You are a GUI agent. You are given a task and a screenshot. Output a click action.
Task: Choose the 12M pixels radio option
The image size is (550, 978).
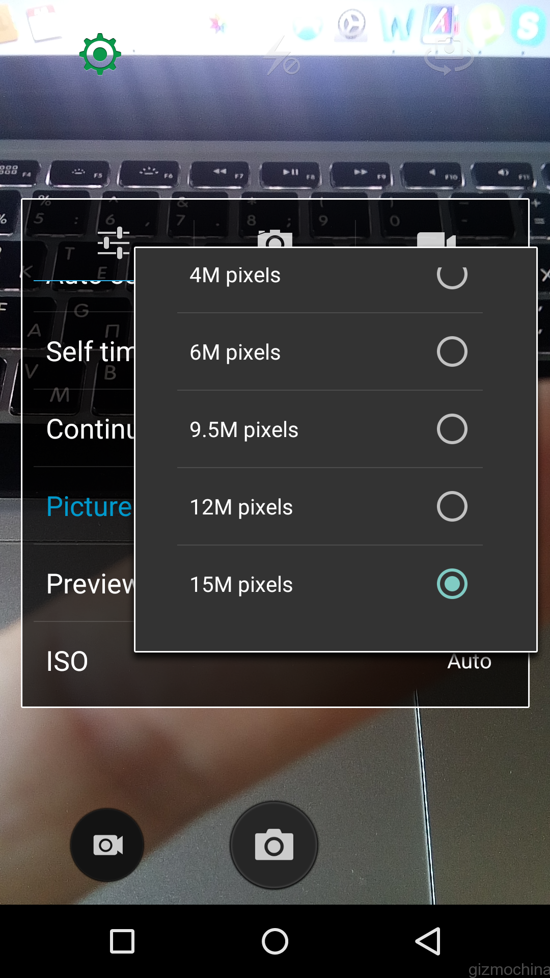click(x=452, y=506)
